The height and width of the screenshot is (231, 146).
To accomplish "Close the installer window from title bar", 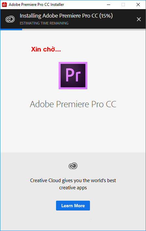I will tap(138, 5).
